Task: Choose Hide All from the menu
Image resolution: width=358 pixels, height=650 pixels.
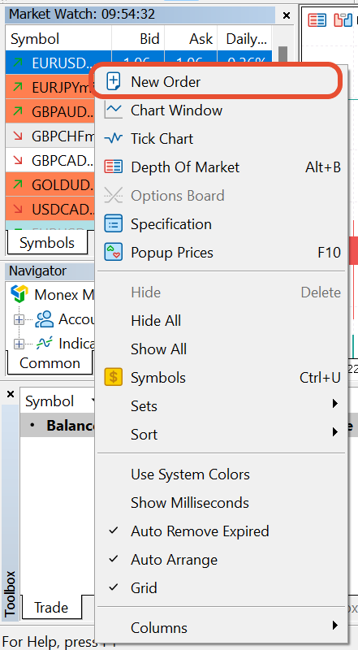Action: (x=156, y=320)
